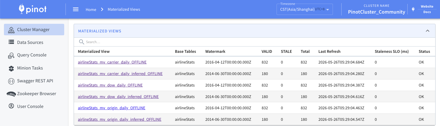Click the Swagger REST API icon

click(x=11, y=81)
